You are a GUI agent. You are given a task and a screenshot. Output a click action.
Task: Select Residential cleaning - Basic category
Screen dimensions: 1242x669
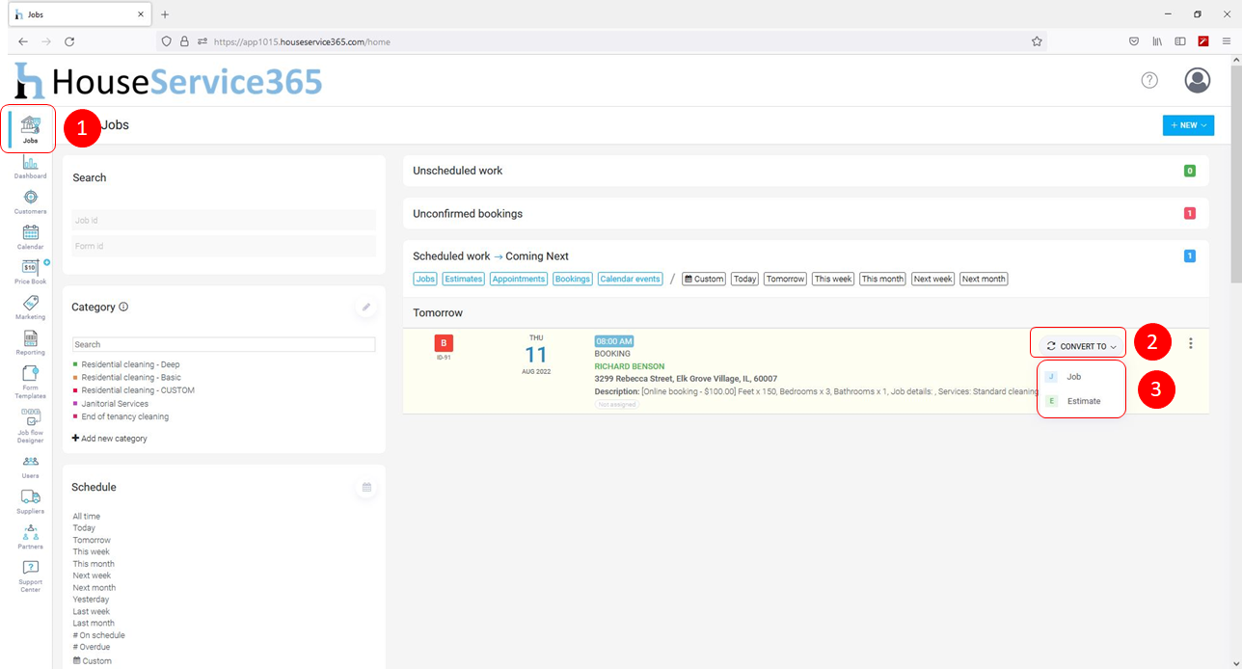(131, 378)
